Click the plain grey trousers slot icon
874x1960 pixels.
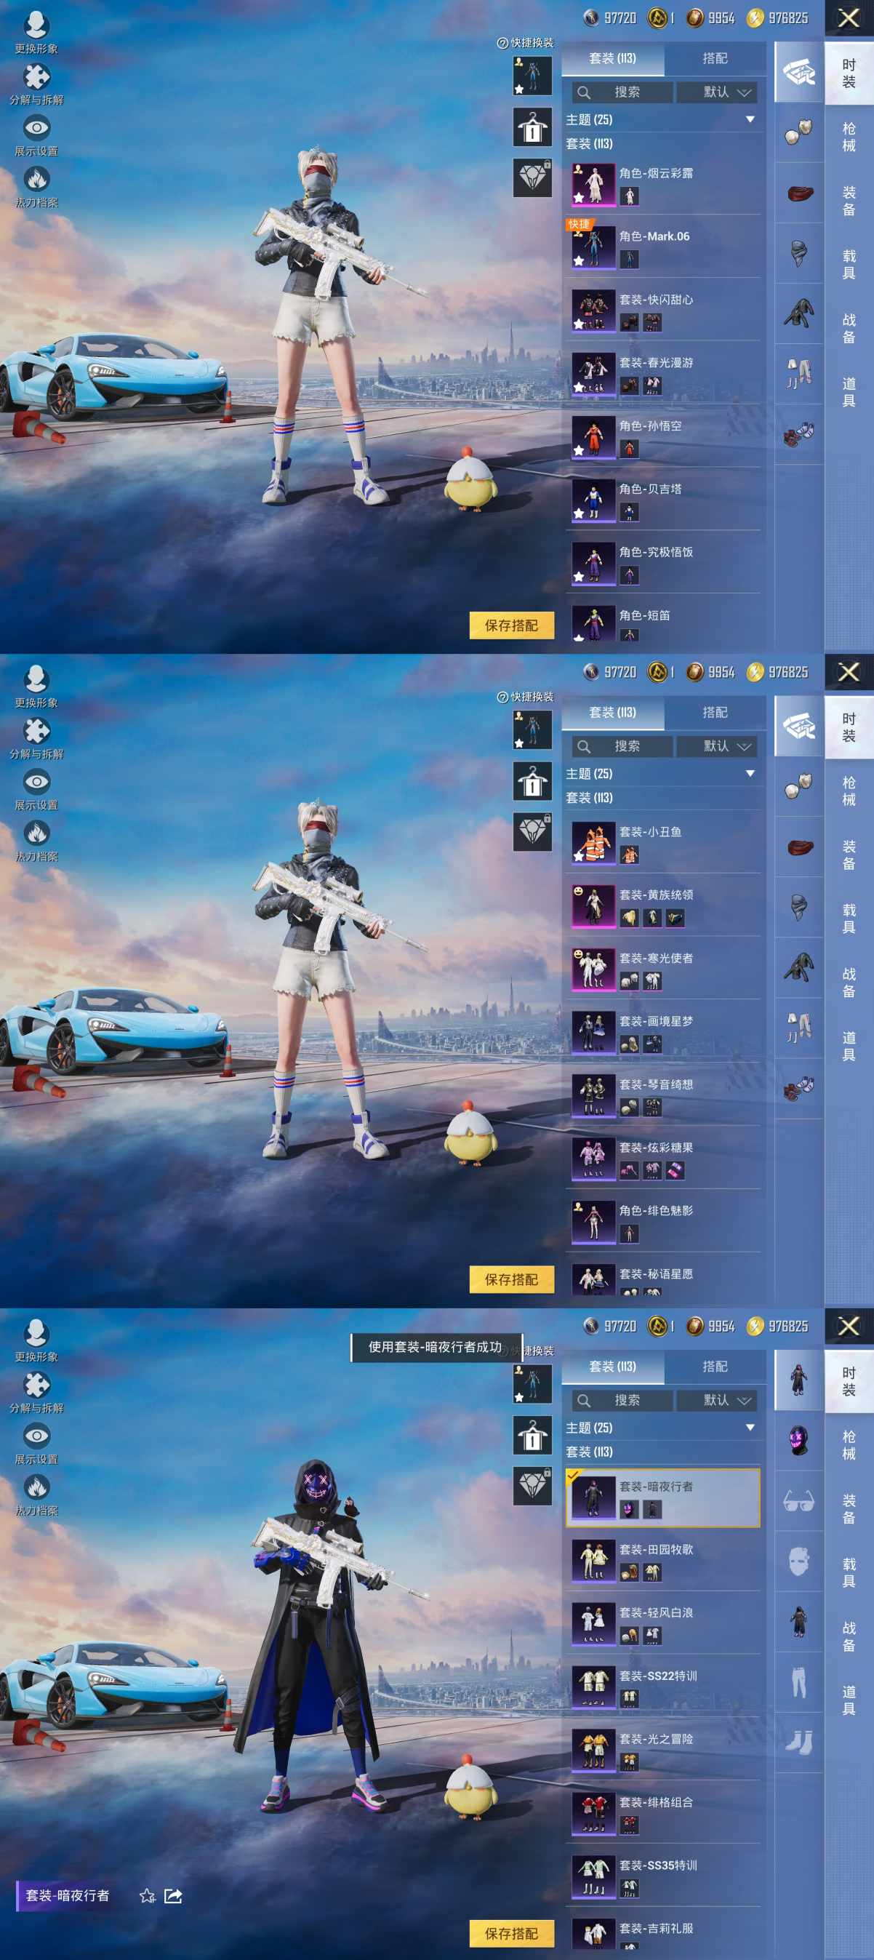pyautogui.click(x=798, y=1682)
